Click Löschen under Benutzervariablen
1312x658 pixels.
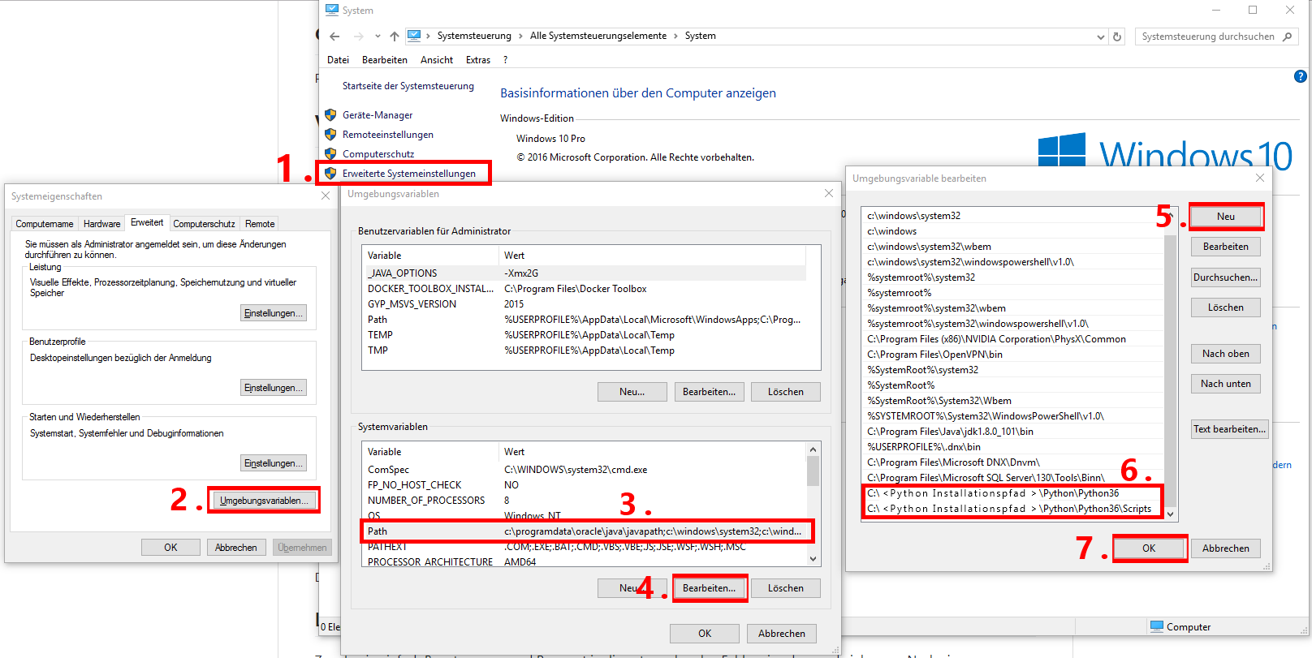point(786,392)
